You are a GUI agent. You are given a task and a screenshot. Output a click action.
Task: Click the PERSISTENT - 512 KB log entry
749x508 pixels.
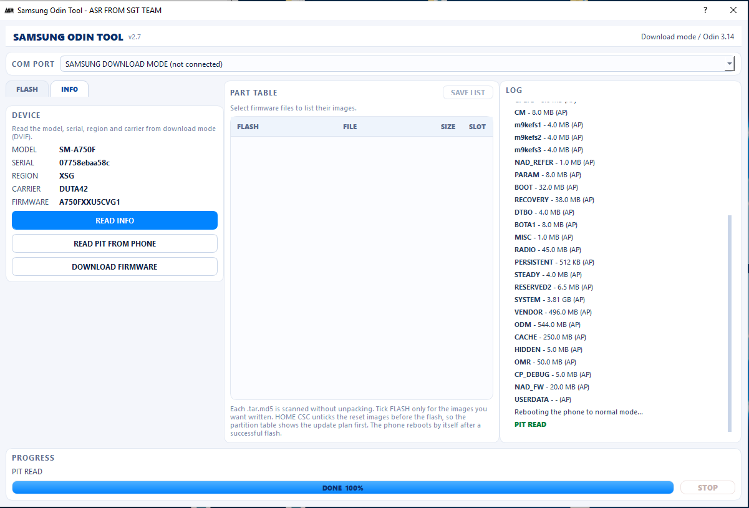554,262
